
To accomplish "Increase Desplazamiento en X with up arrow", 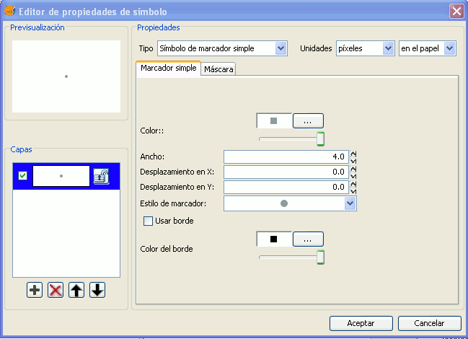I will click(x=353, y=169).
